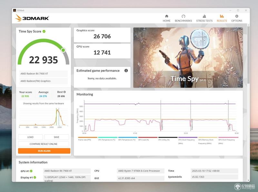258x192 pixels.
Task: Click the Average score value 24 276
Action: click(43, 96)
